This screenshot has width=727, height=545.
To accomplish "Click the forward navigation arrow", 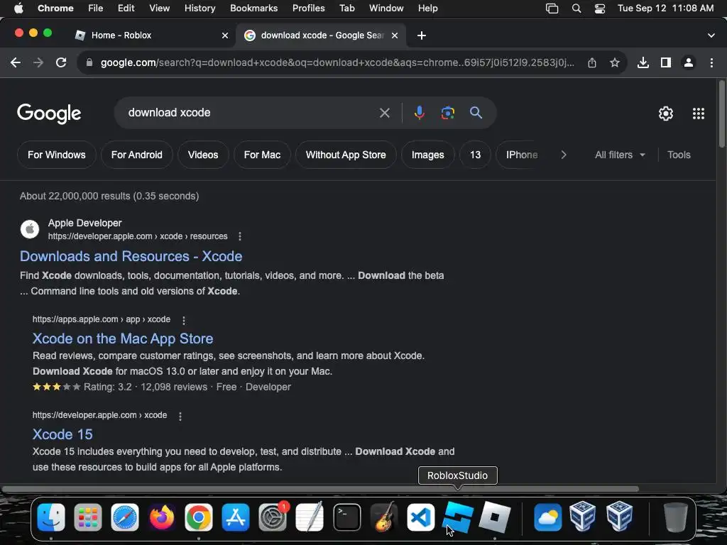I will coord(38,62).
